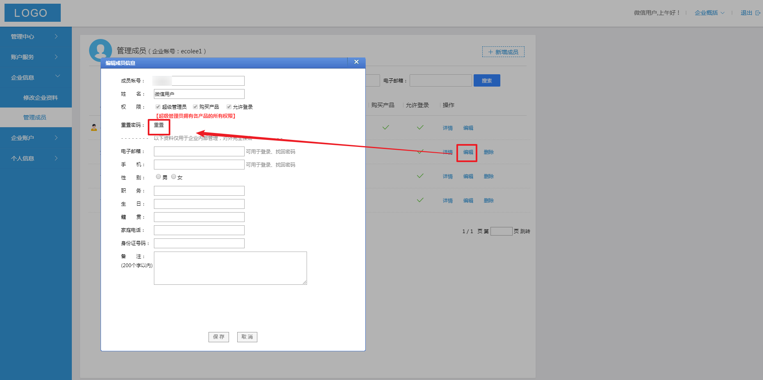
Task: Click the small user icon in first row
Action: click(94, 128)
